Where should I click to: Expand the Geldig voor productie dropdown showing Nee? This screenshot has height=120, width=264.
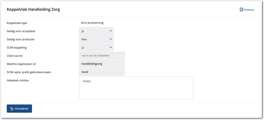click(96, 39)
